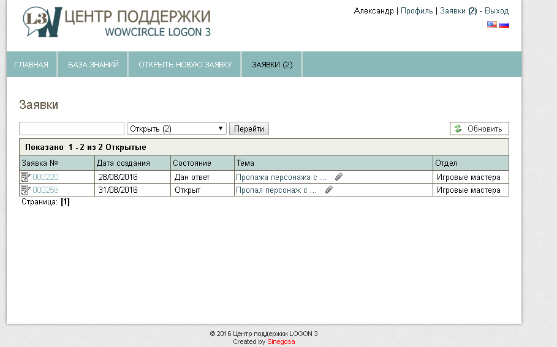Click the paperclip icon on the 000256 row
557x347 pixels.
[329, 190]
